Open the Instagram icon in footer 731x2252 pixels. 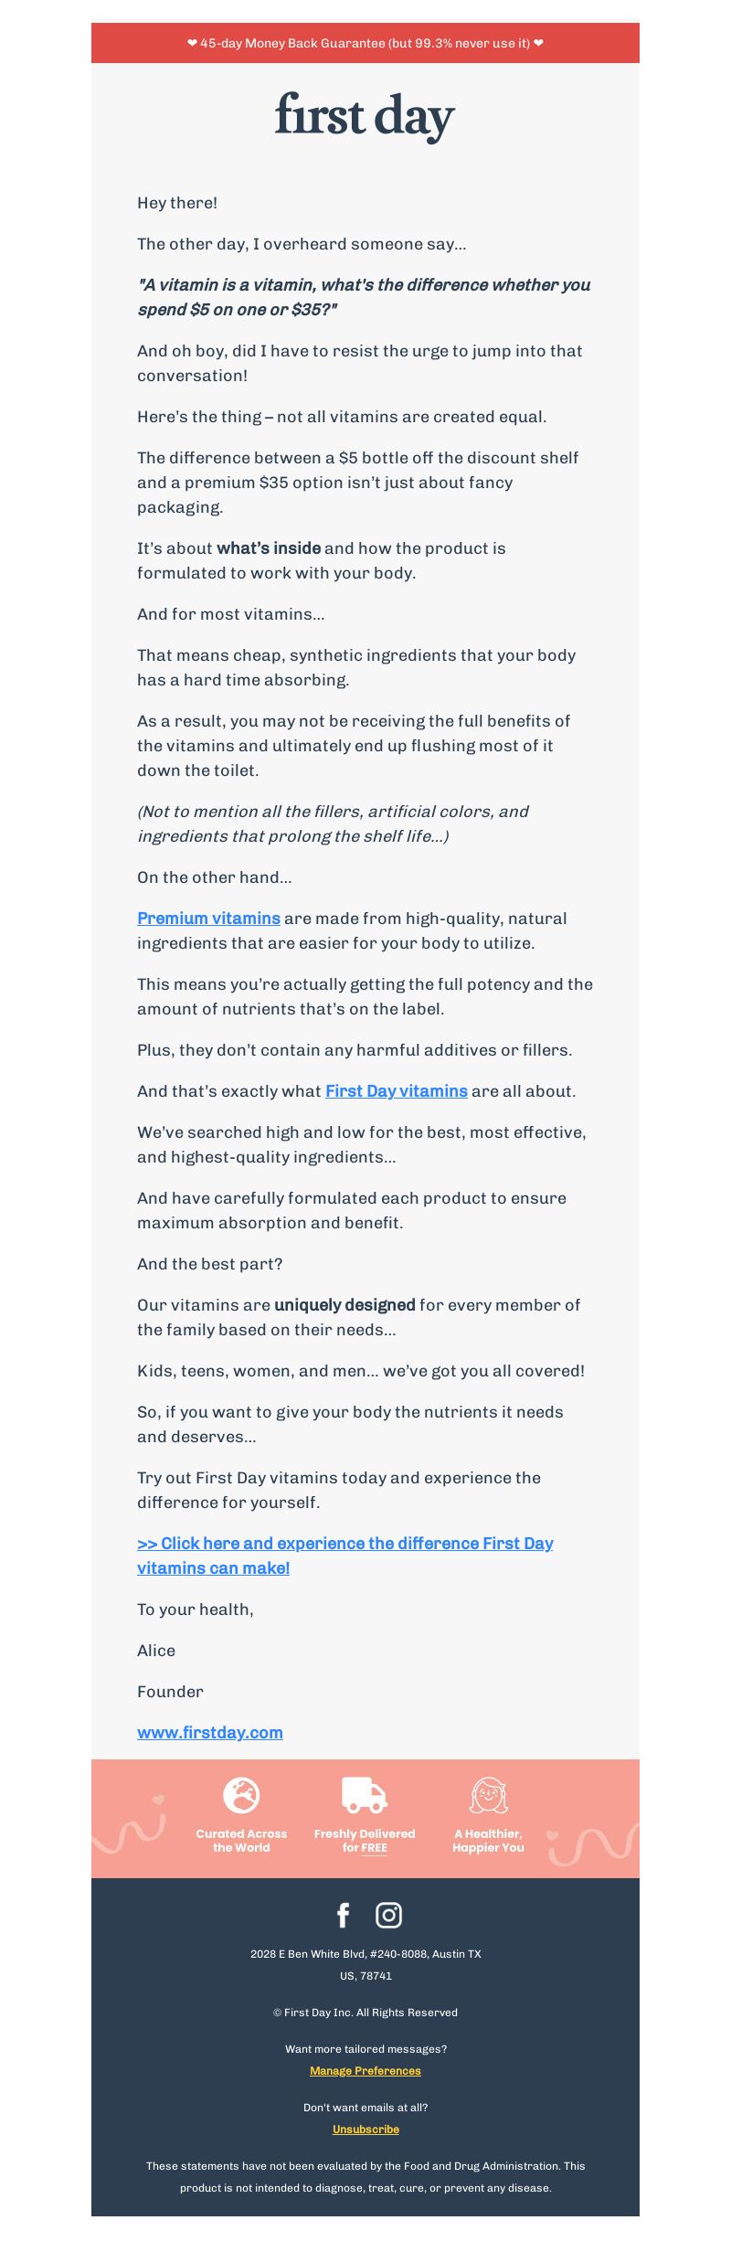tap(388, 1915)
